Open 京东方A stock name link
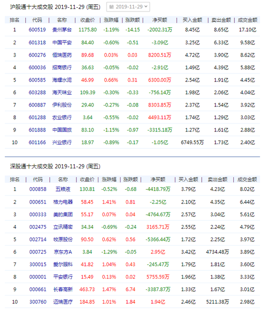The width and height of the screenshot is (264, 310). coord(63,252)
